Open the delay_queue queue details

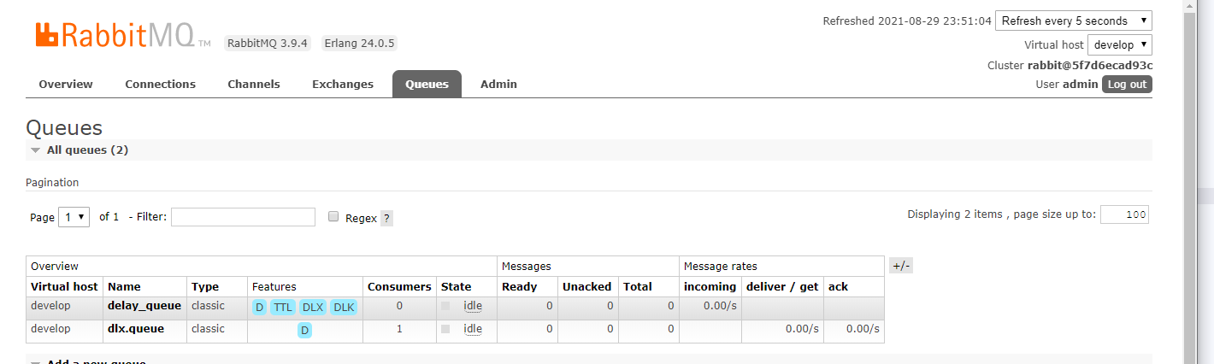[144, 305]
